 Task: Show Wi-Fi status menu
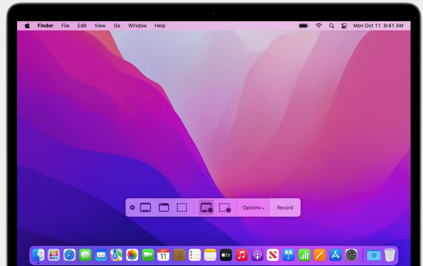(x=318, y=26)
